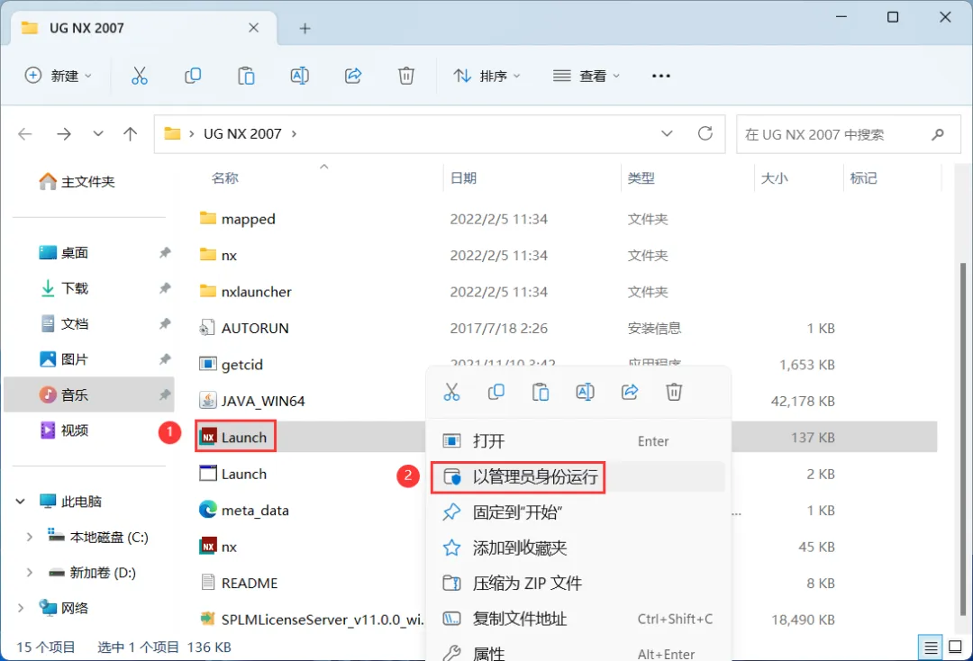Click the Paste icon in the top toolbar
Screen dimensions: 973x661
(x=246, y=76)
